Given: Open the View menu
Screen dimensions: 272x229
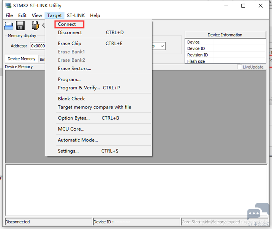Looking at the screenshot, I should coord(37,15).
